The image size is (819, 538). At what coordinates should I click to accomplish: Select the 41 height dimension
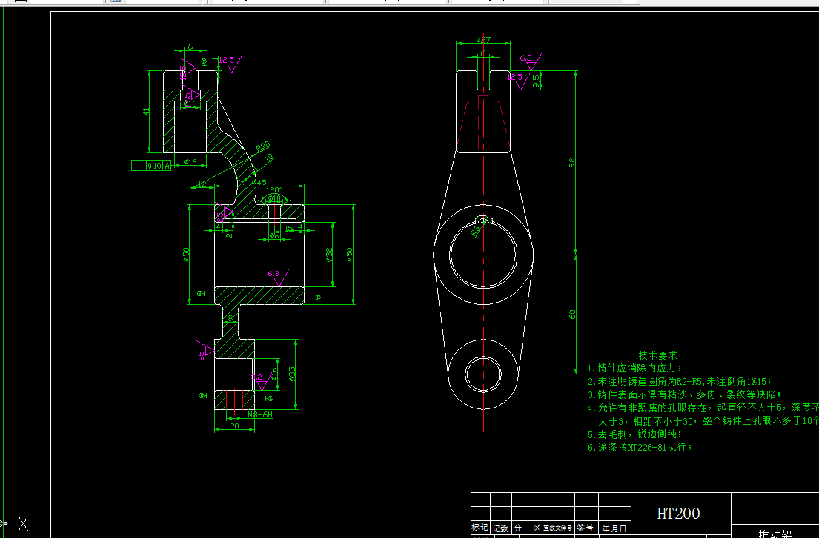[x=146, y=111]
